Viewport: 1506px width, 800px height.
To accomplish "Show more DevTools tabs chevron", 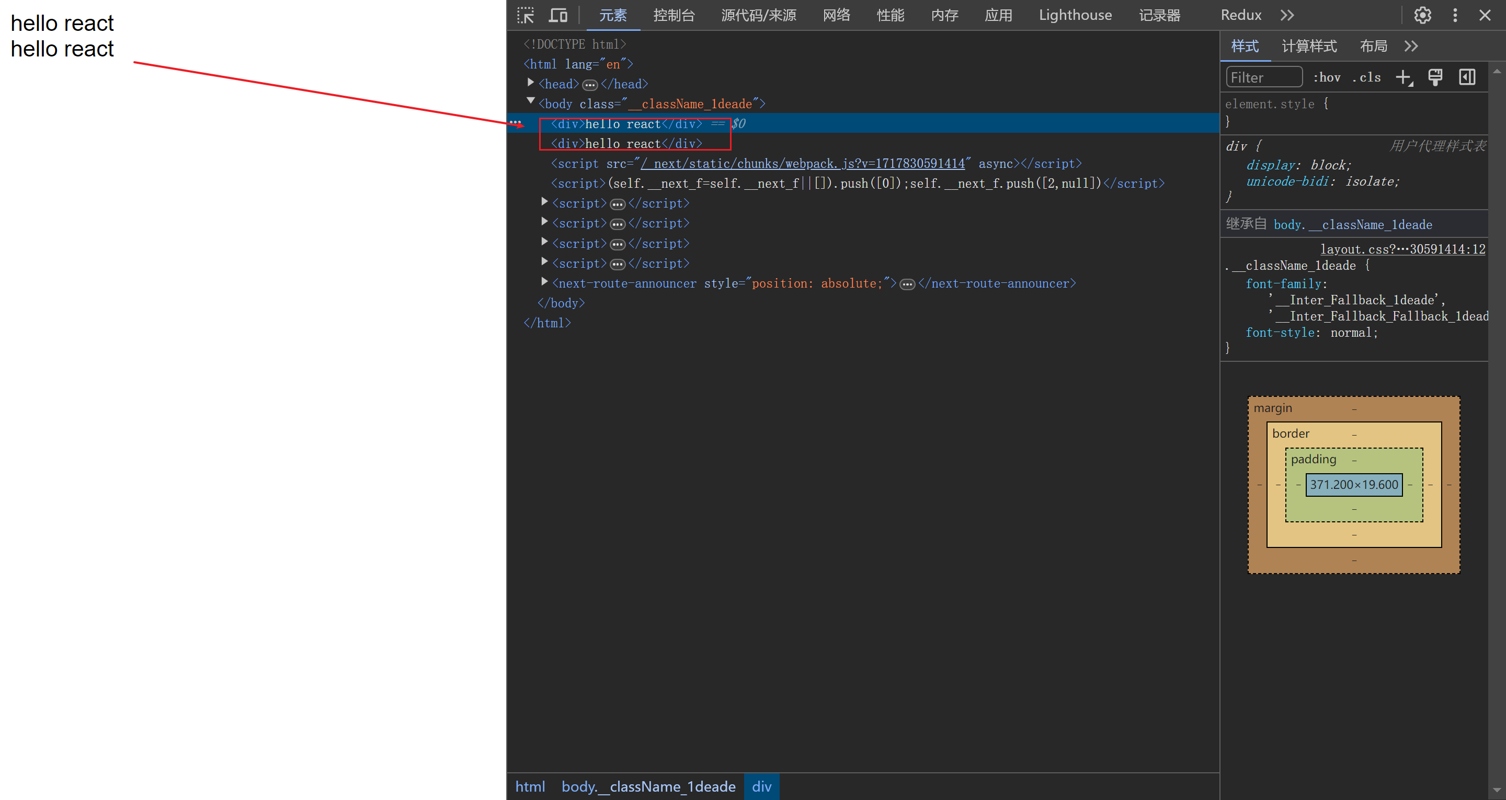I will [x=1287, y=15].
